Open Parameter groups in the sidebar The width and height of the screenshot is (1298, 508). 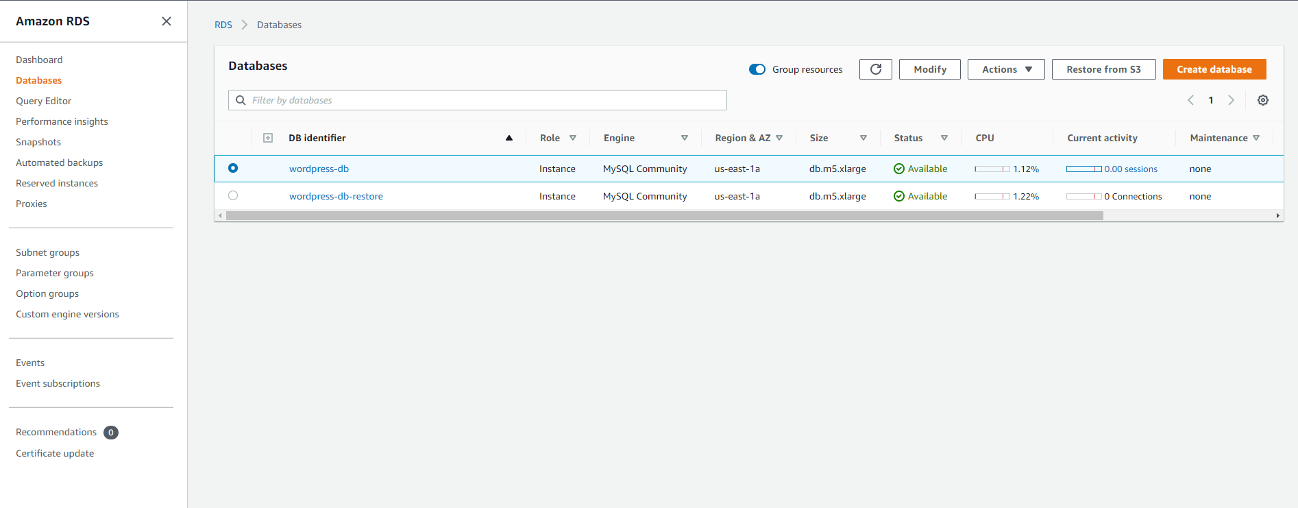(55, 273)
